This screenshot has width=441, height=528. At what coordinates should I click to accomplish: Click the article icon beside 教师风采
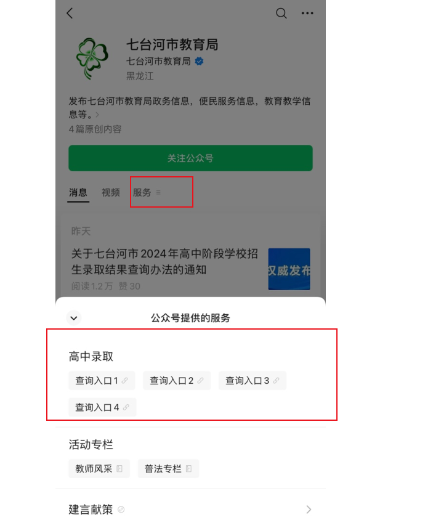click(x=119, y=469)
